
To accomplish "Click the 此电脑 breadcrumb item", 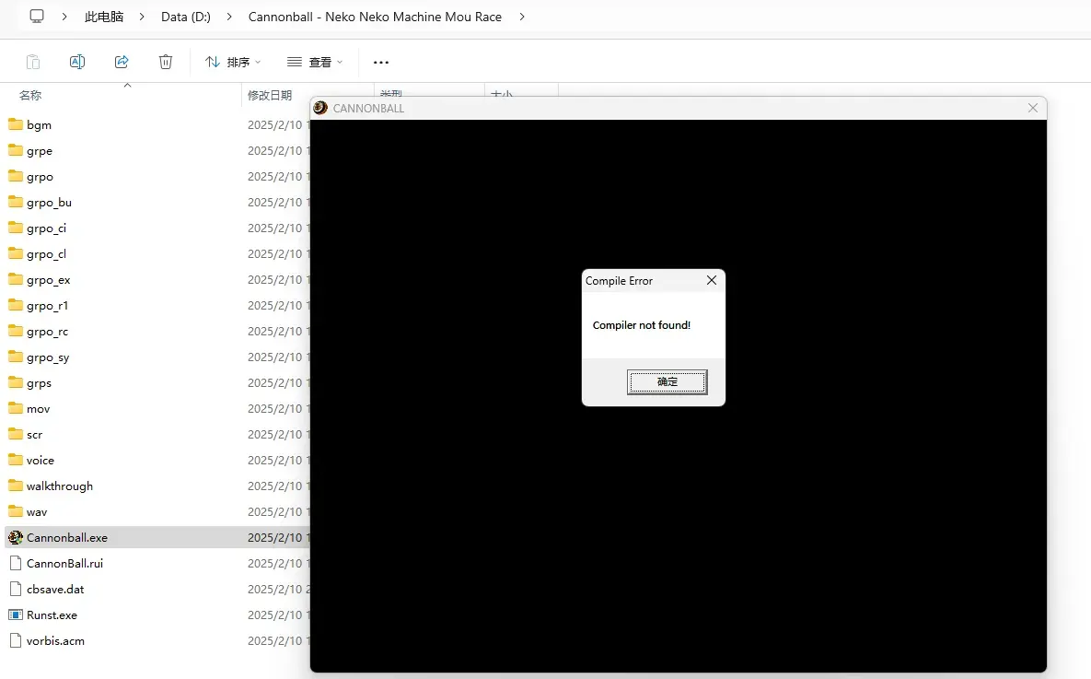I will [104, 17].
